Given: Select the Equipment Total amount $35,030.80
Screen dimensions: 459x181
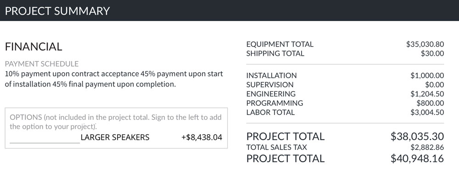Looking at the screenshot, I should pos(425,44).
